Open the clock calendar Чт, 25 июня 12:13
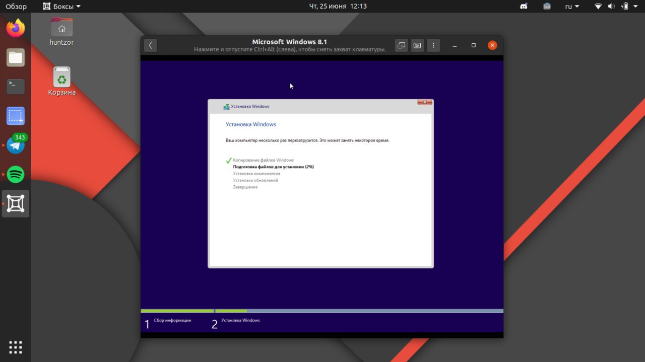Screen dimensions: 645x362 click(x=338, y=7)
